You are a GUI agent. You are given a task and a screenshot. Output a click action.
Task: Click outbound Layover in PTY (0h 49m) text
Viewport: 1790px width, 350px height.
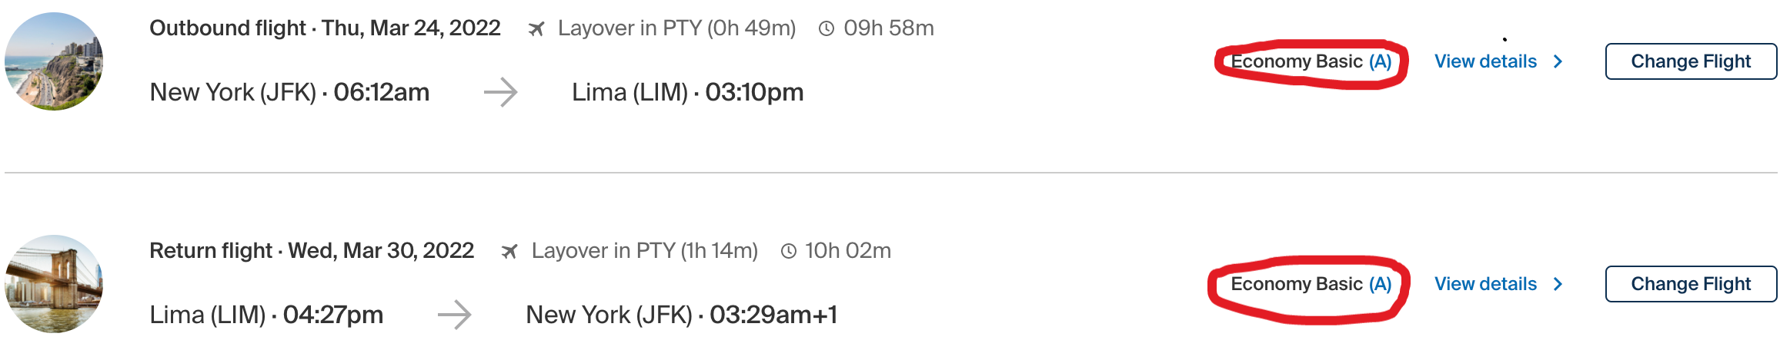click(x=676, y=28)
